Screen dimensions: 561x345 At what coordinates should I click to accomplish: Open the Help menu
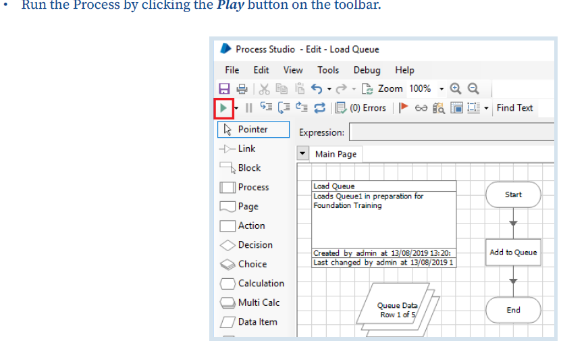pyautogui.click(x=404, y=70)
